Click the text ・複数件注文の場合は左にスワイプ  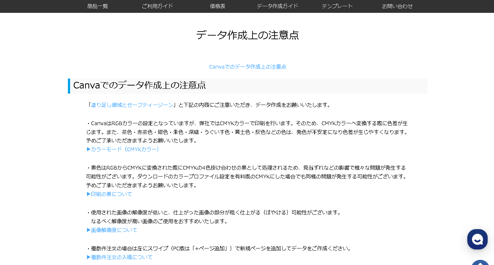click(x=219, y=248)
